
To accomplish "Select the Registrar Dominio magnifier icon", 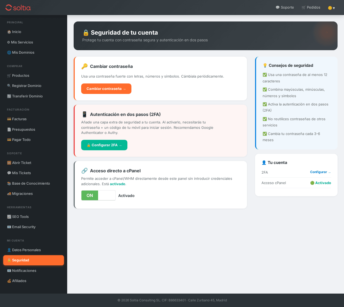I will (x=9, y=86).
